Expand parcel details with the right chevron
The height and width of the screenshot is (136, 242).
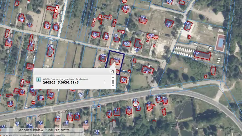[x=105, y=82]
